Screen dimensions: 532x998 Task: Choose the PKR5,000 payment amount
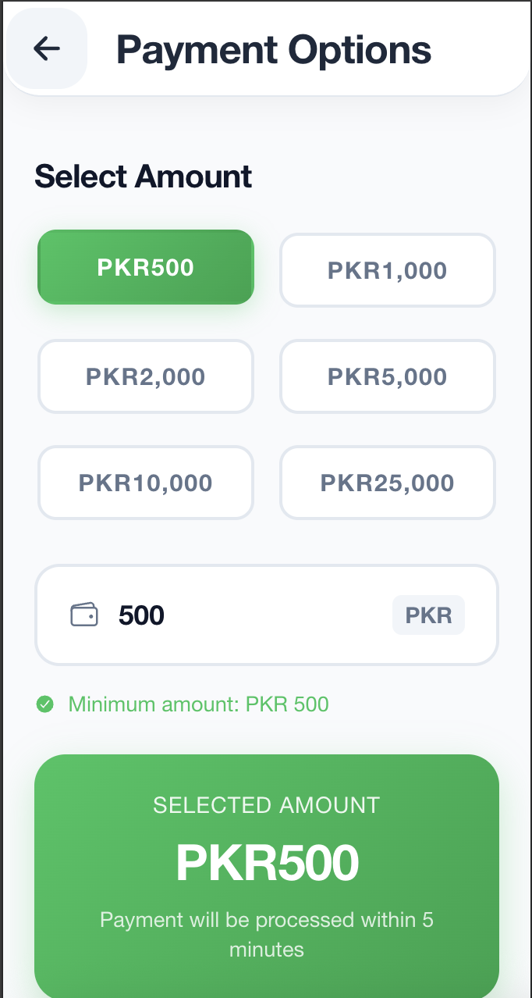tap(387, 376)
